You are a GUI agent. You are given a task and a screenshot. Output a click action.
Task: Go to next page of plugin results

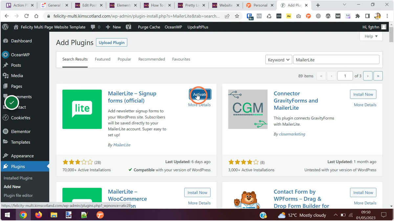[368, 76]
